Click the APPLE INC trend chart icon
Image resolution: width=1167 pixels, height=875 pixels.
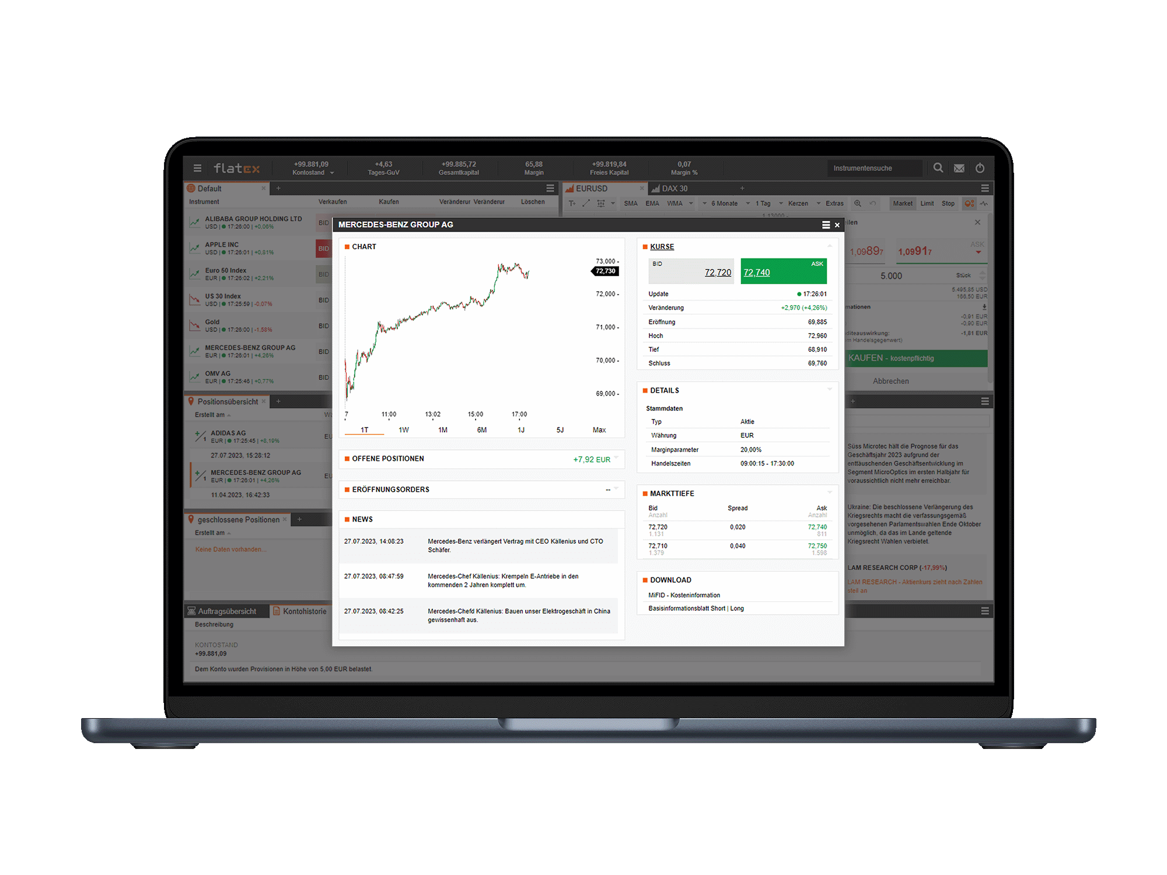pos(194,248)
